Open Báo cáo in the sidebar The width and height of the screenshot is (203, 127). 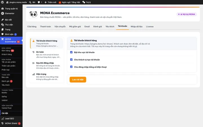pyautogui.click(x=5, y=77)
